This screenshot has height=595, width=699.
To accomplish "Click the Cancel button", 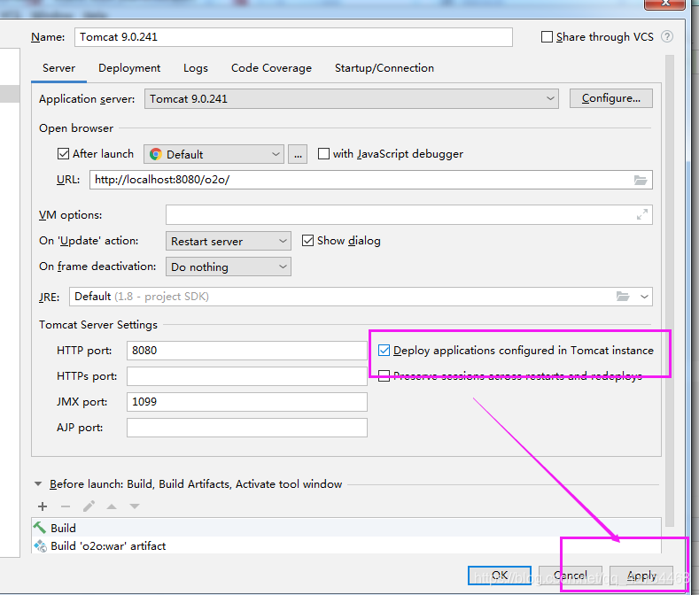I will [x=571, y=576].
